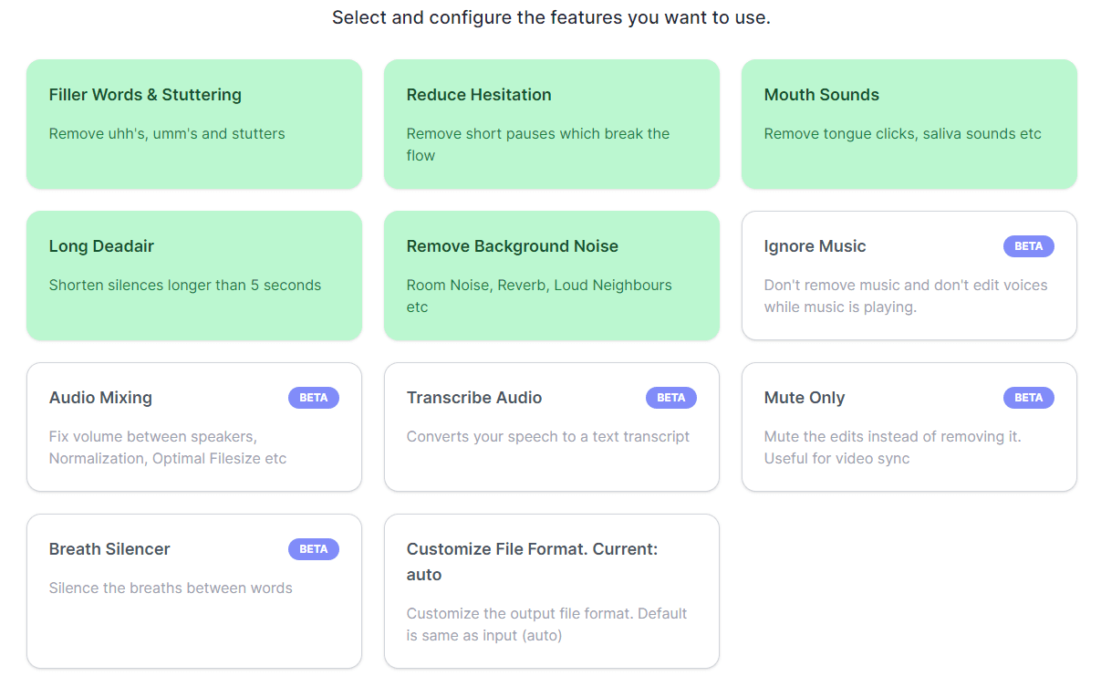Disable the Long Deadair feature
This screenshot has height=687, width=1101.
click(x=193, y=276)
